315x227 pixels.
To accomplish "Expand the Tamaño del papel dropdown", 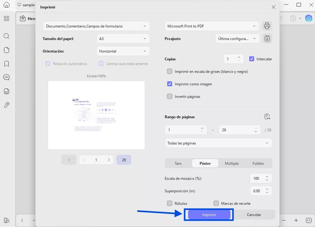I will (123, 38).
